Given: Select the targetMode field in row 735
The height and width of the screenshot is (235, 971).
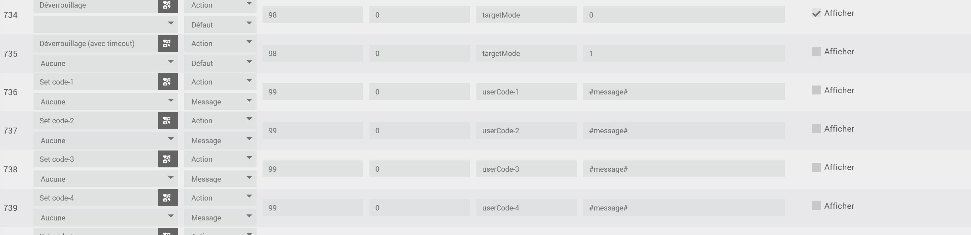Looking at the screenshot, I should [526, 53].
